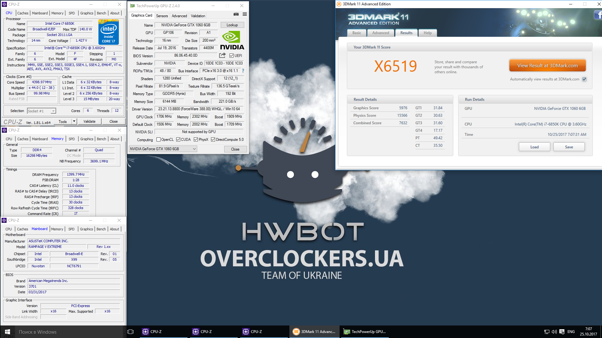
Task: Open the SPD tab in top CPU-Z window
Action: pyautogui.click(x=72, y=13)
